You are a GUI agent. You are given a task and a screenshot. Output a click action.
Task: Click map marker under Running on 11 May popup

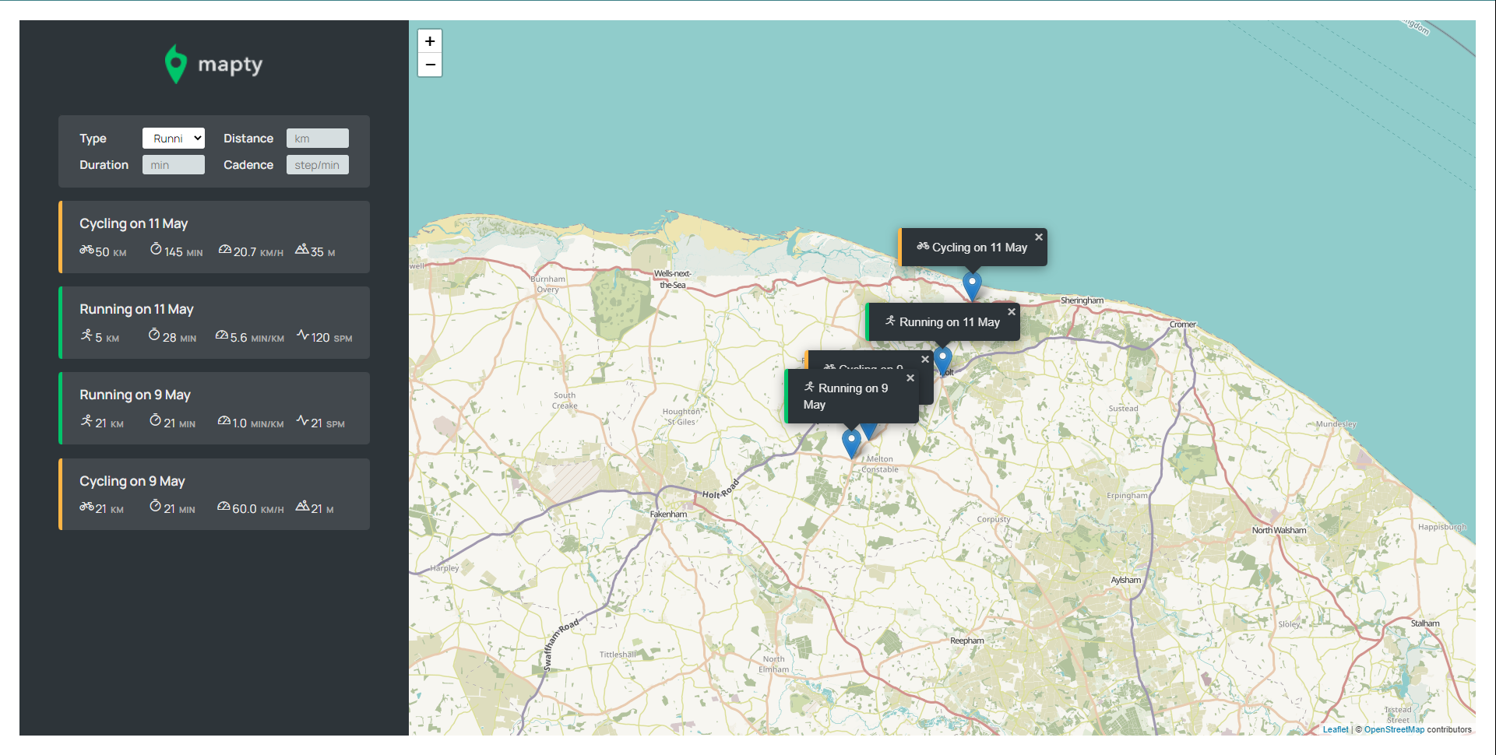pyautogui.click(x=942, y=360)
